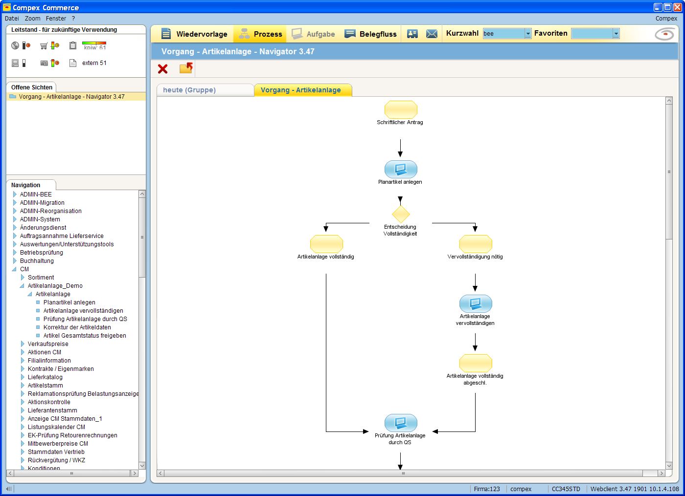Click the 'Entscheidung Vollständigkeit' diamond node
The height and width of the screenshot is (496, 685).
pyautogui.click(x=401, y=214)
